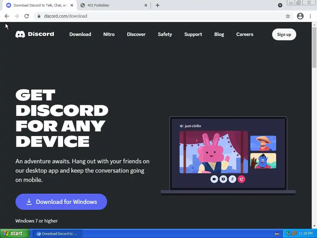The height and width of the screenshot is (238, 317).
Task: Open Support in Discord navigation
Action: 193,34
